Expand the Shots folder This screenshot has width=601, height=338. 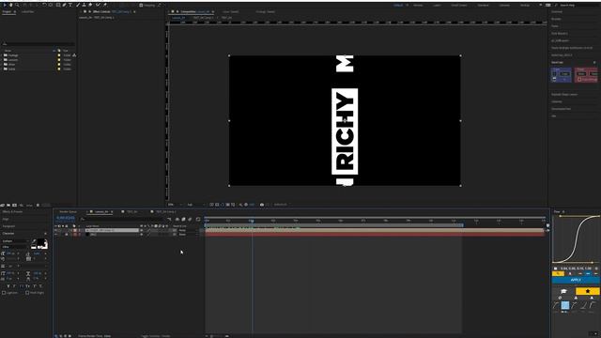pos(2,65)
